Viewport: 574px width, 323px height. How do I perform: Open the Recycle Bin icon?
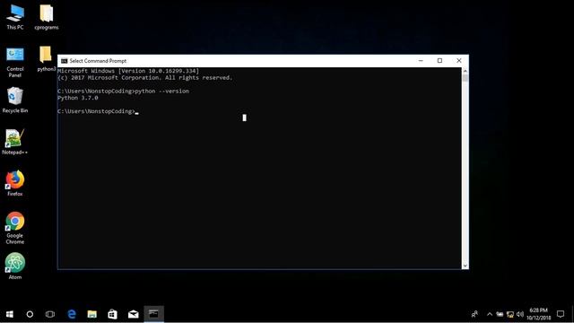15,100
